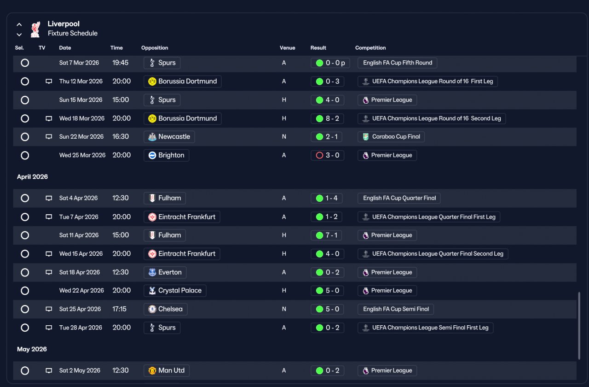Sort by Competition column header
Image resolution: width=589 pixels, height=387 pixels.
[370, 48]
